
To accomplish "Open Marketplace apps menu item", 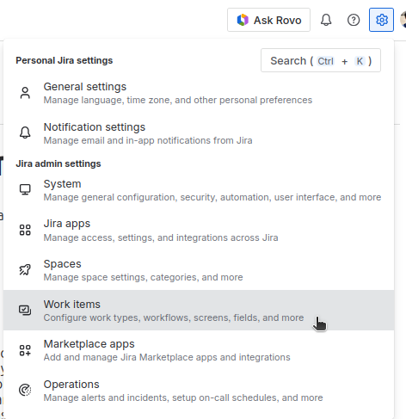I will point(199,350).
